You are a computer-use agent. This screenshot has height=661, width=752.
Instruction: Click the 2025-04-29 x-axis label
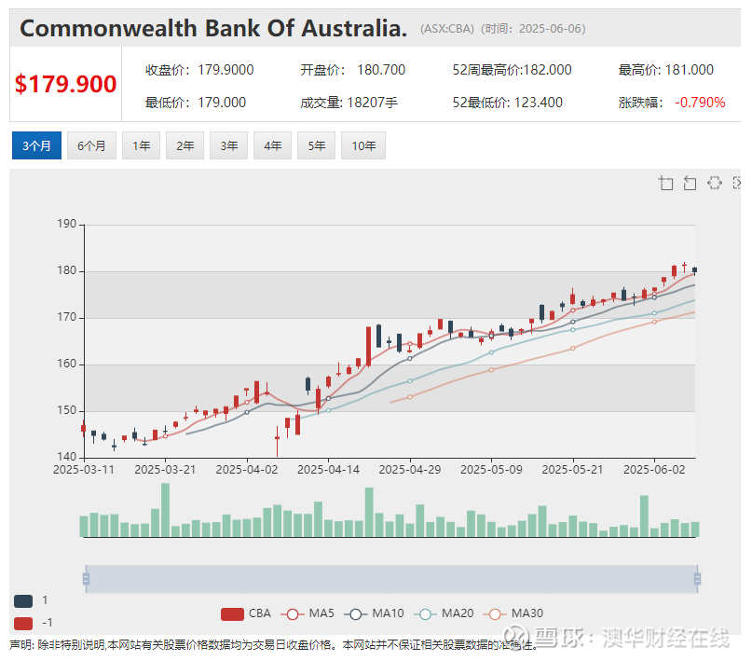point(410,470)
